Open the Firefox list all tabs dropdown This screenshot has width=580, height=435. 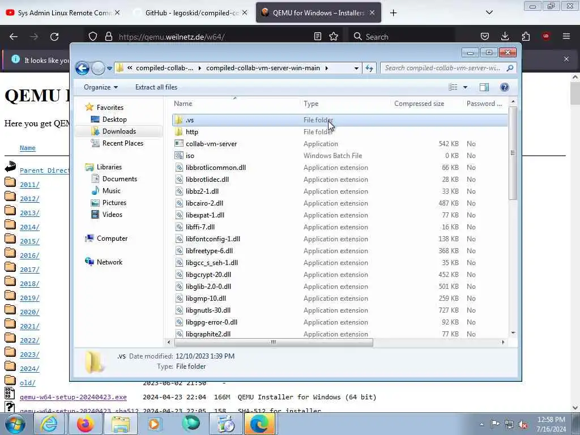(x=489, y=12)
